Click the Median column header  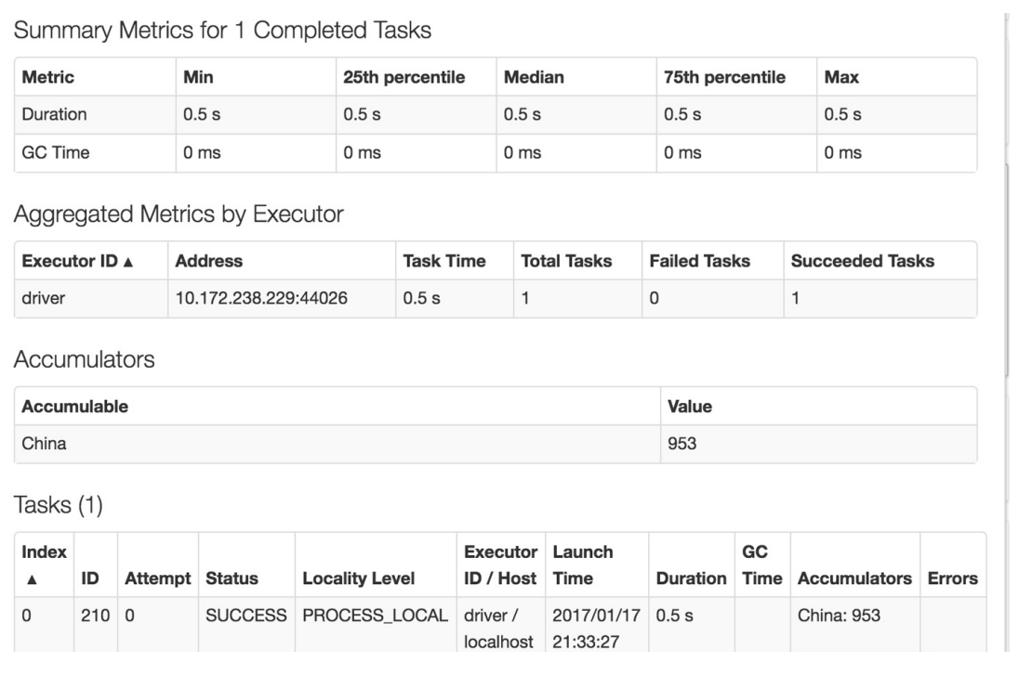(x=528, y=76)
